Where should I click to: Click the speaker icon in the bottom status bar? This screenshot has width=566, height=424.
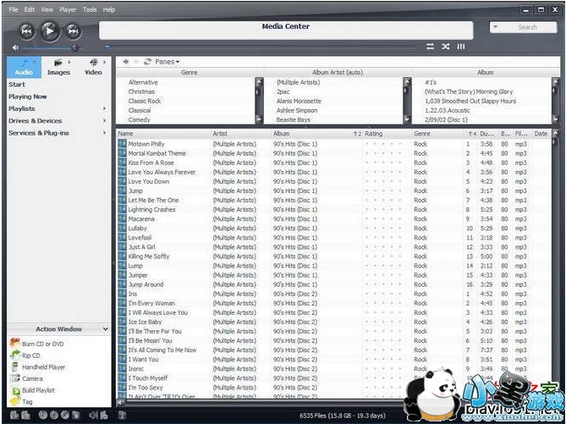pyautogui.click(x=93, y=416)
